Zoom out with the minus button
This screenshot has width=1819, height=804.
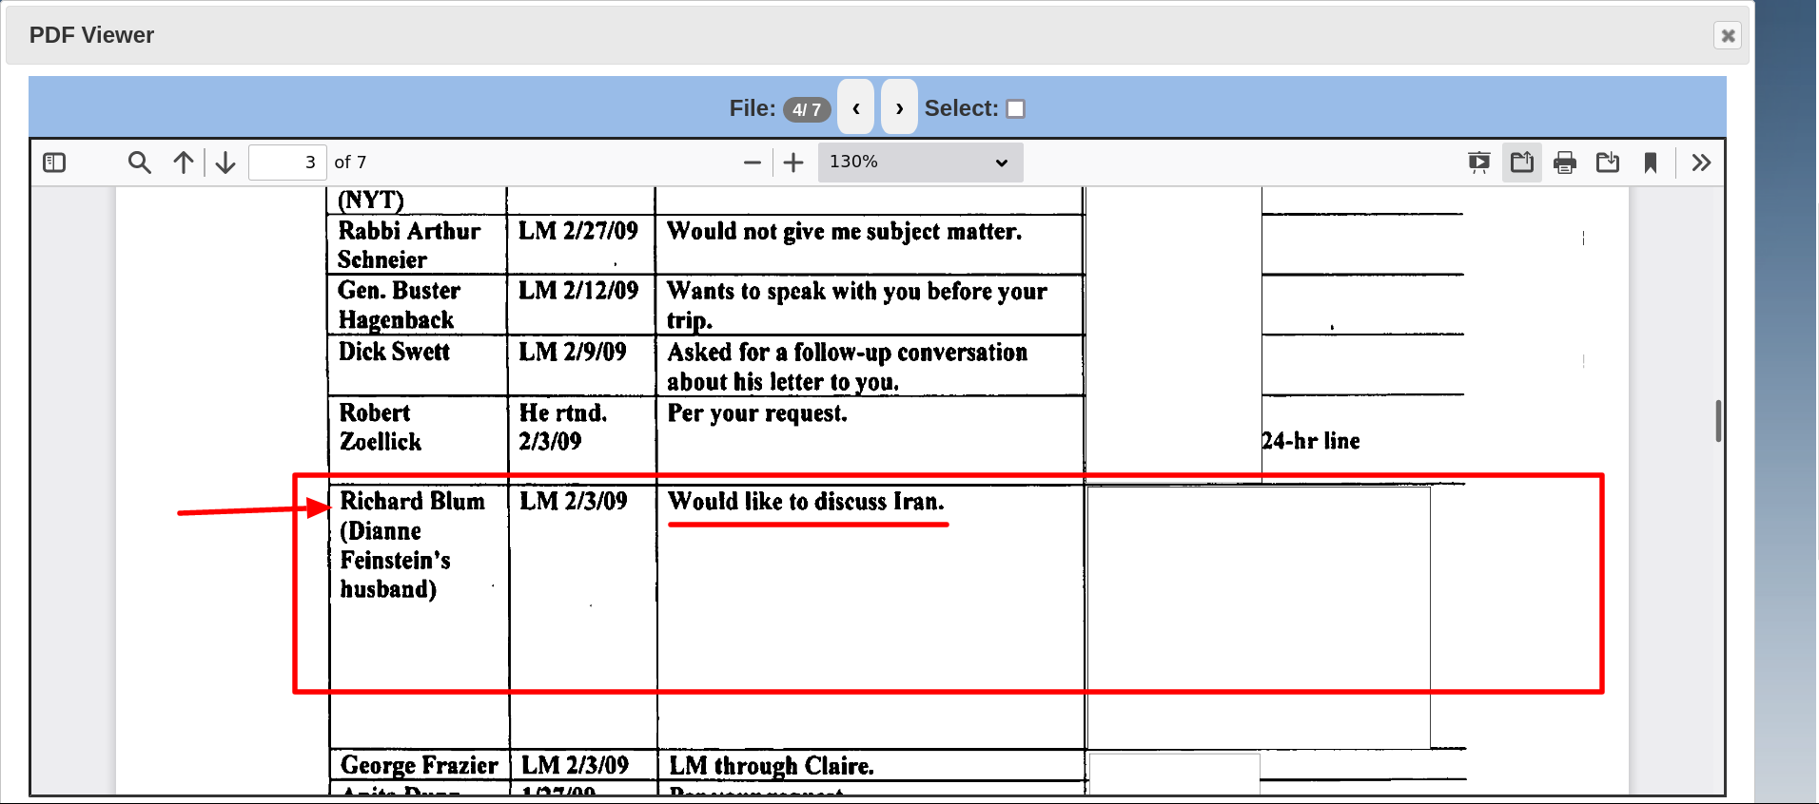pos(752,163)
